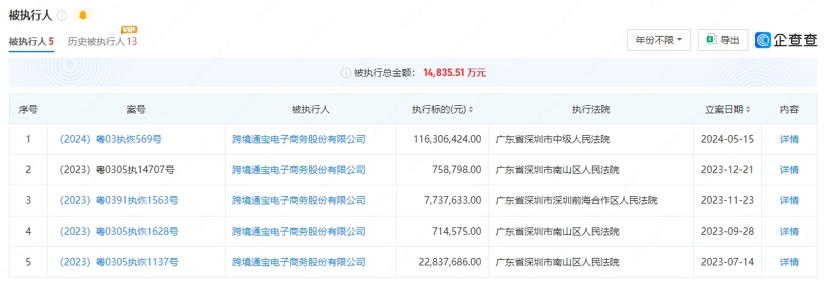
Task: View 详情 for the 2023-12-21 case
Action: coord(789,170)
